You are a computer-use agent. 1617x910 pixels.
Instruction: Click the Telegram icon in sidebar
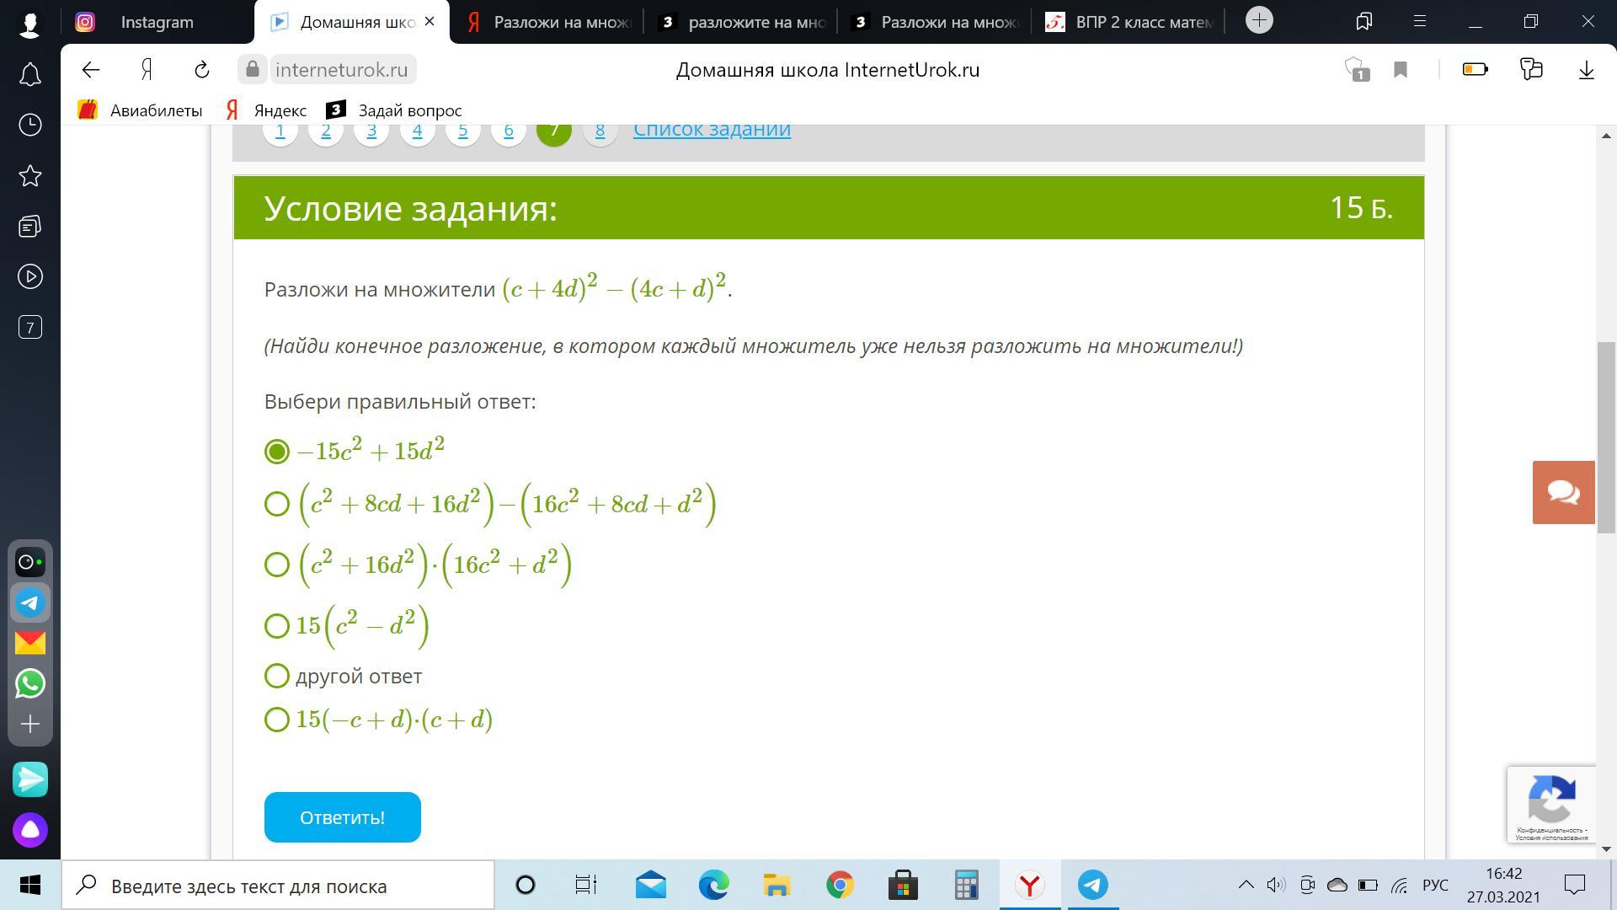(x=30, y=602)
